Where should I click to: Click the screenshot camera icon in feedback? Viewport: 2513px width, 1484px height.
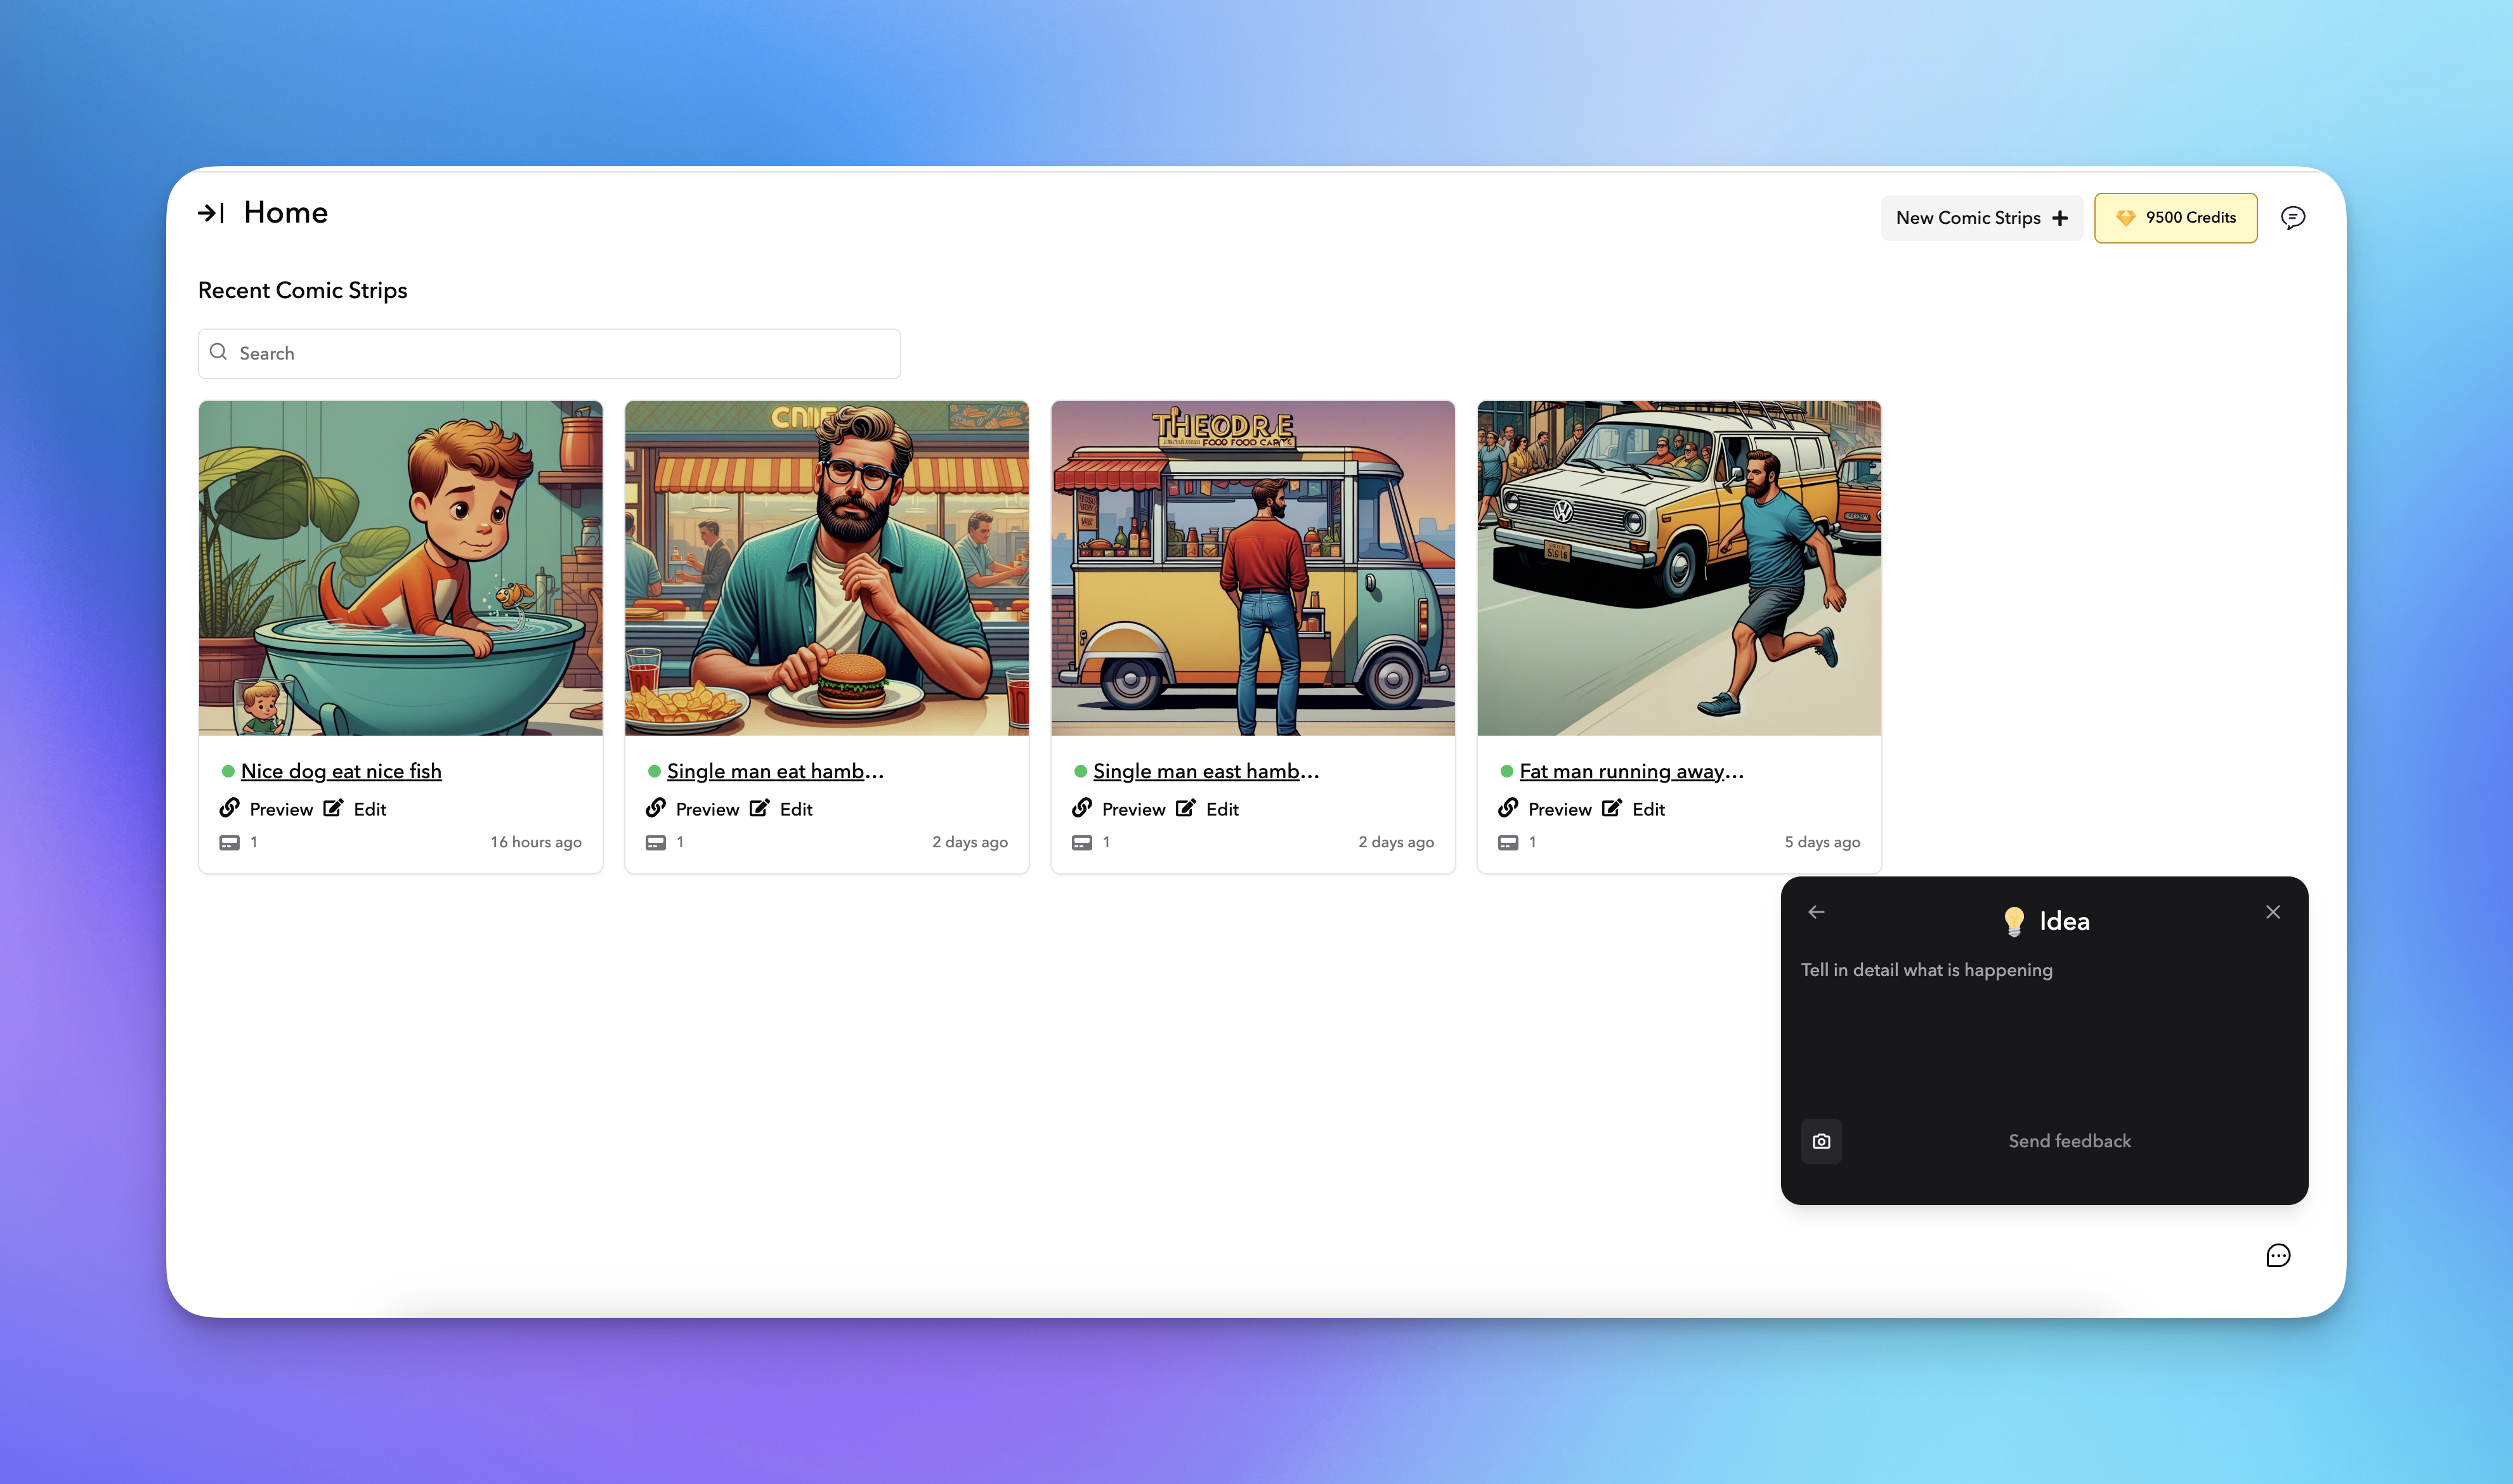point(1821,1141)
